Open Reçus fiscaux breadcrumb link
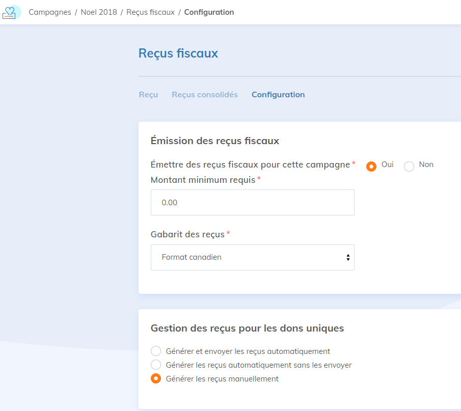The image size is (461, 411). (x=151, y=12)
